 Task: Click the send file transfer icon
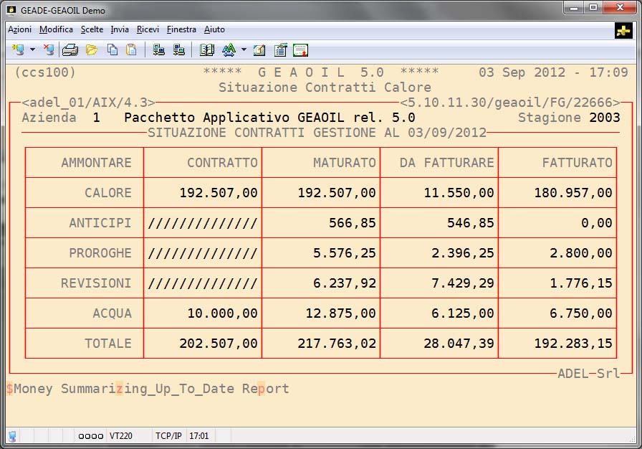159,50
